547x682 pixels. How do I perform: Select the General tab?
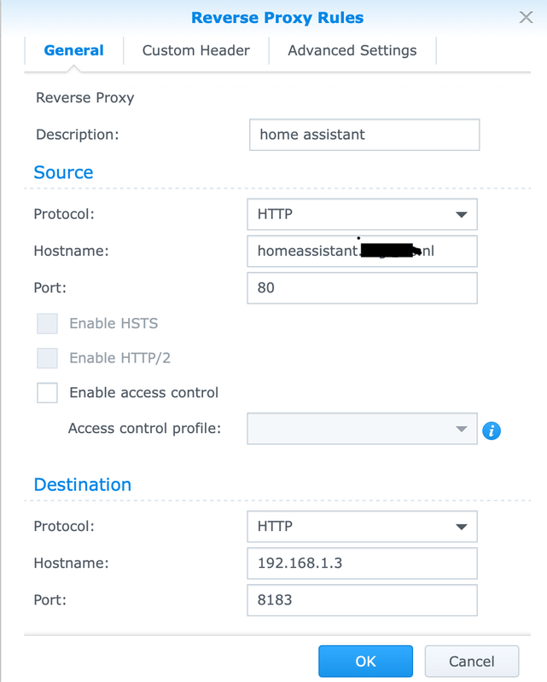74,50
